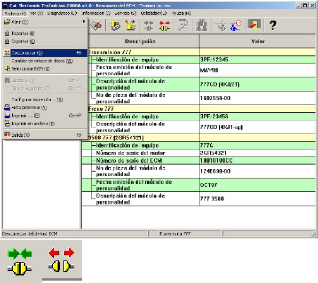Screen dimensions: 318x283
Task: Choose Vista preliminar (V)
Action: tap(45, 108)
